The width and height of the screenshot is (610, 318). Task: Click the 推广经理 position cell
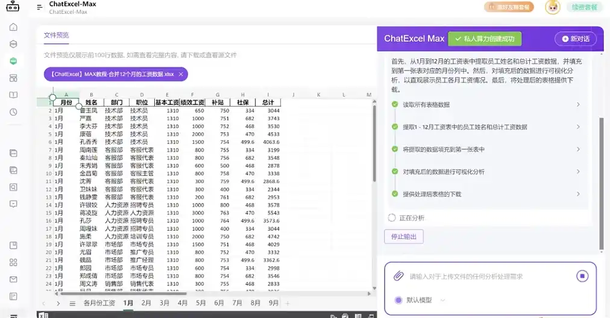click(142, 260)
